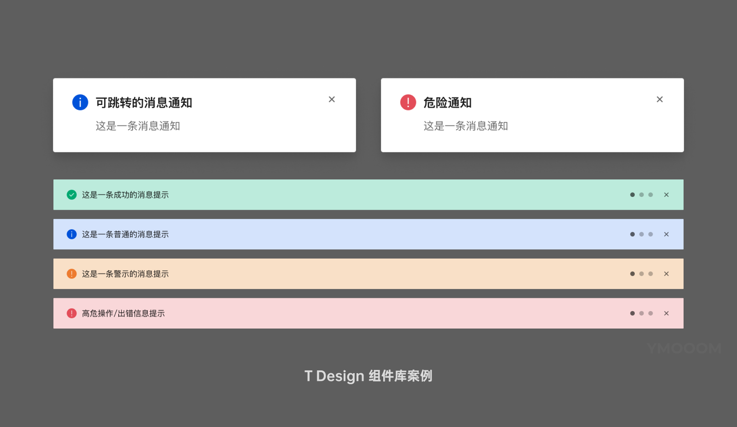
Task: Click the info icon on the blue alert bar
Action: [x=71, y=234]
